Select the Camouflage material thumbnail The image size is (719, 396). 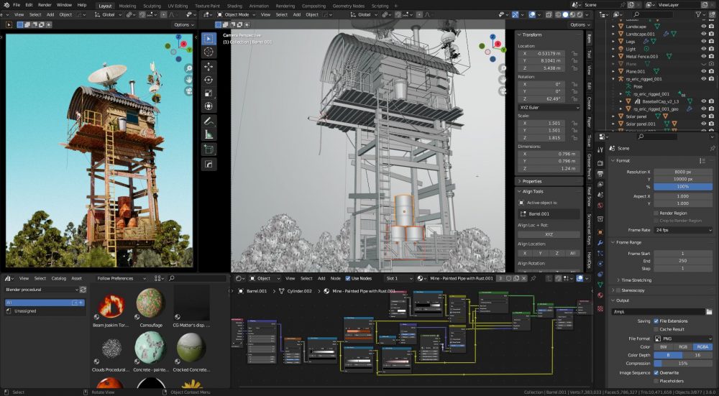150,303
